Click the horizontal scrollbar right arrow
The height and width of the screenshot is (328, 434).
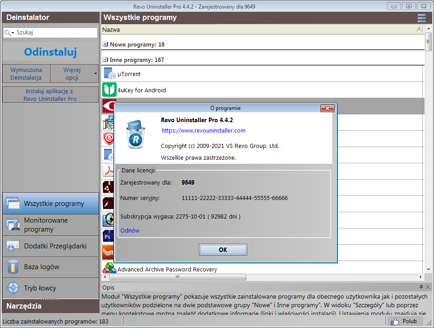[421, 277]
